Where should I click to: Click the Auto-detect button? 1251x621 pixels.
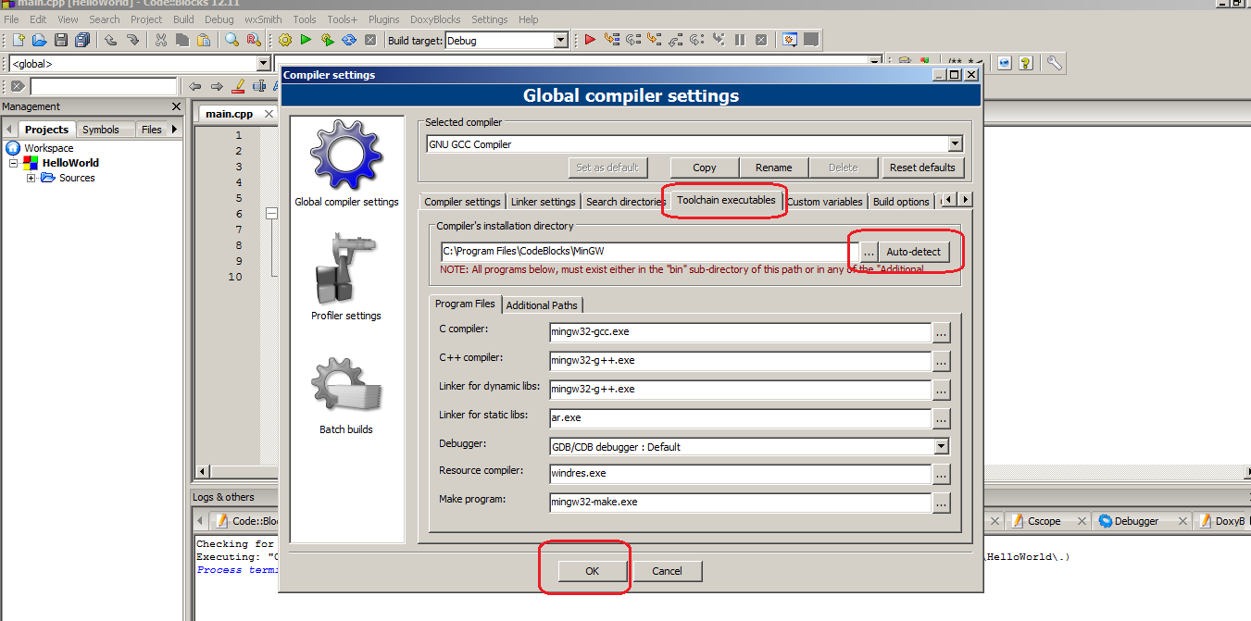913,252
